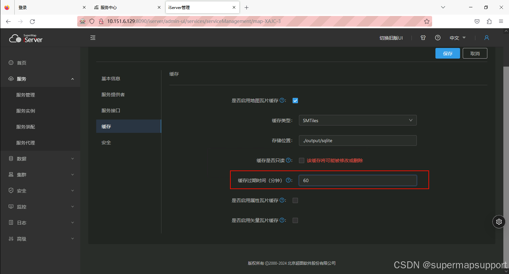Open Firefox application menu
509x274 pixels.
point(501,21)
